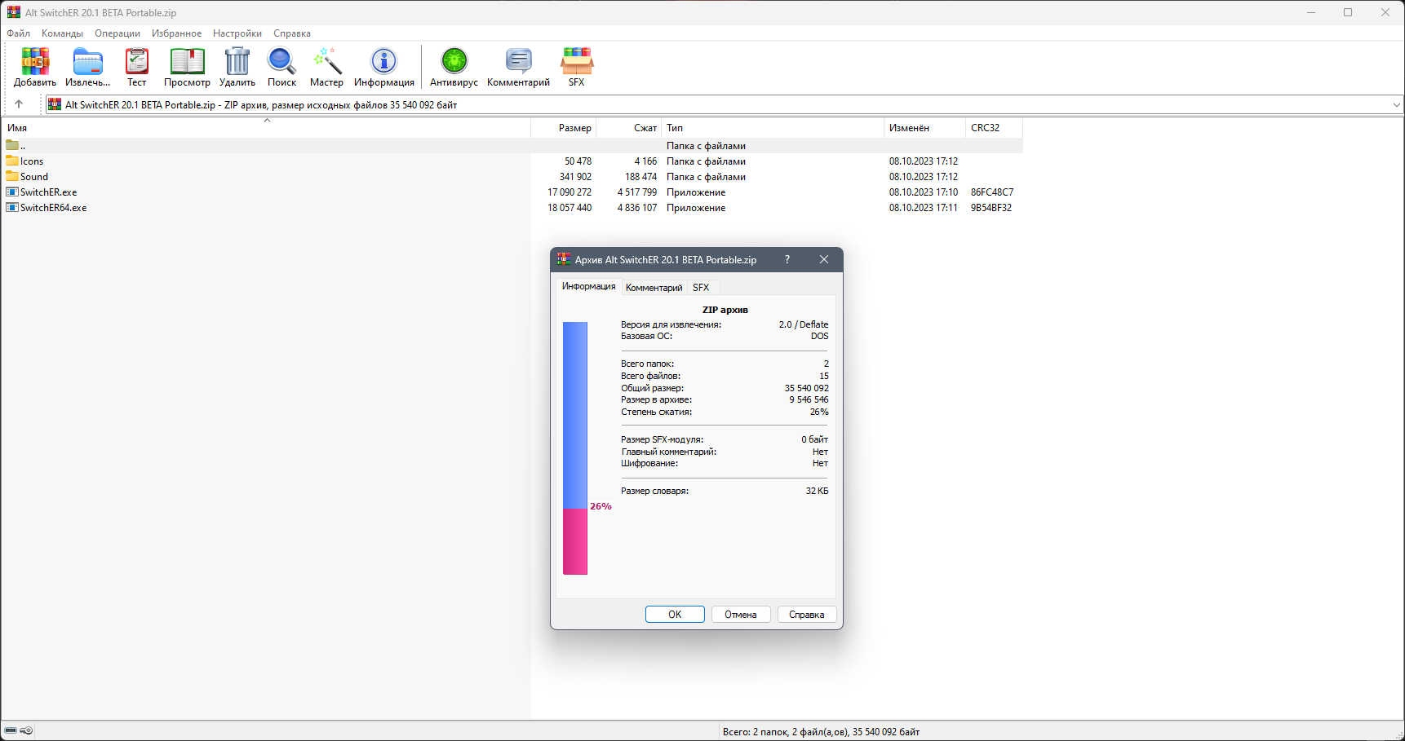Click the up-folder navigation arrow

point(18,104)
